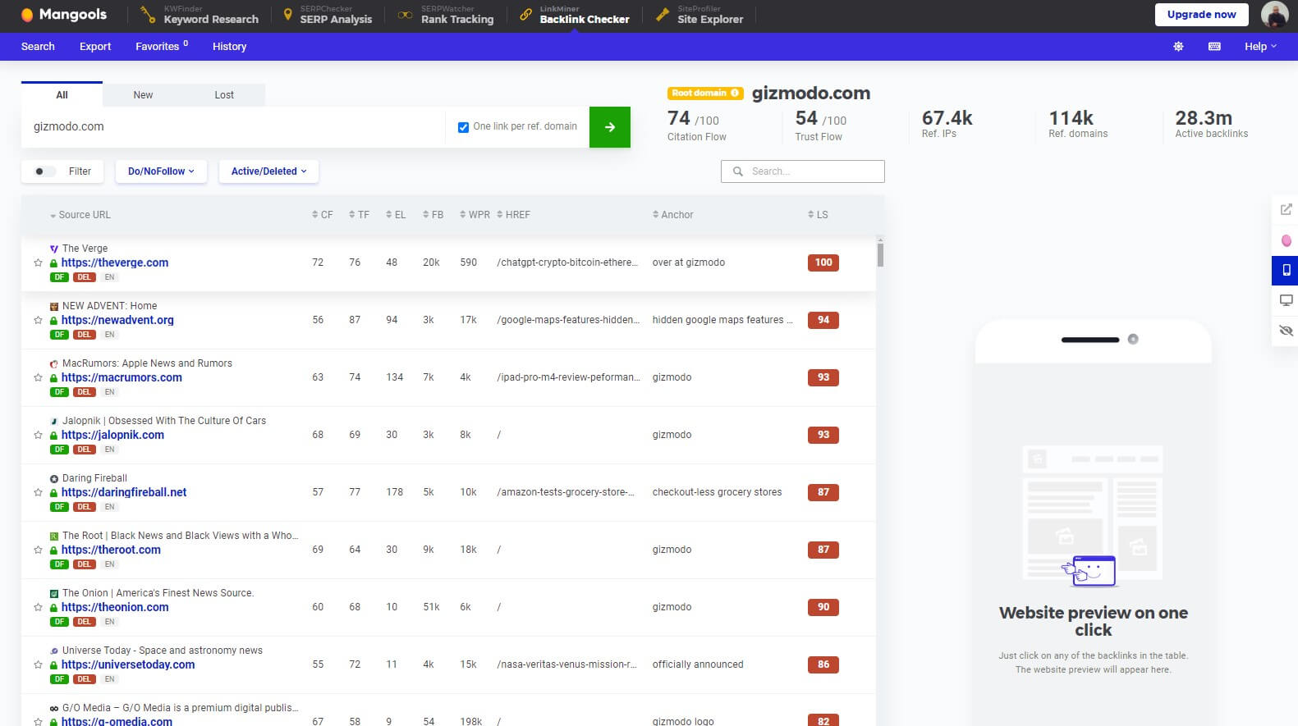Favorite the theverge.com row star

38,263
